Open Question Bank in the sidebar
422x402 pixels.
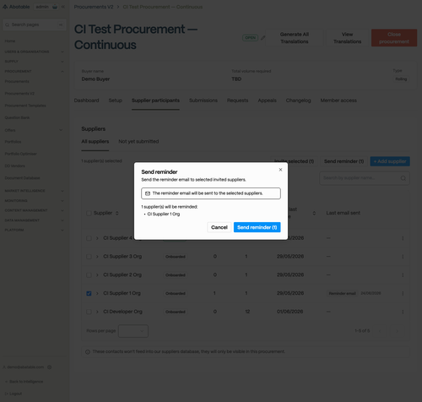(17, 117)
